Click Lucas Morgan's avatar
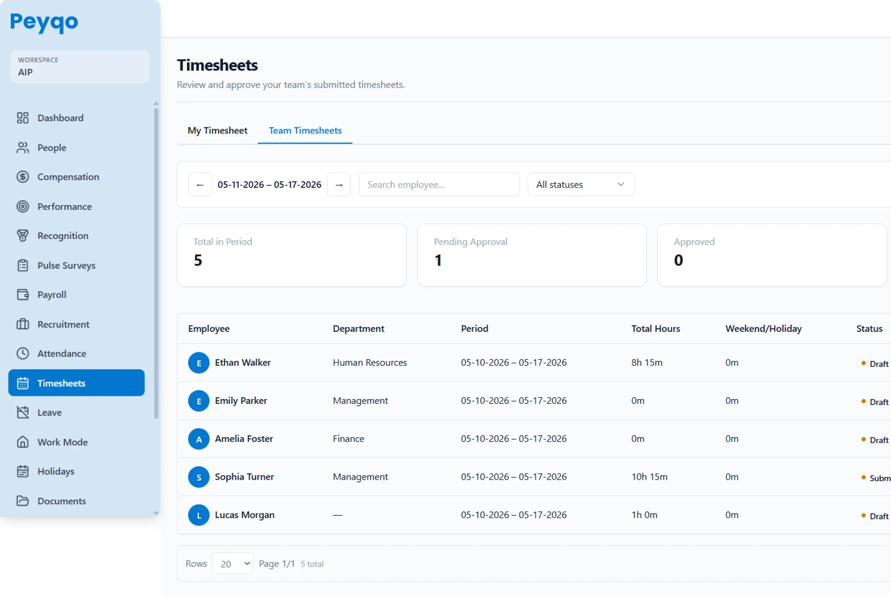Viewport: 891px width, 597px height. 199,515
